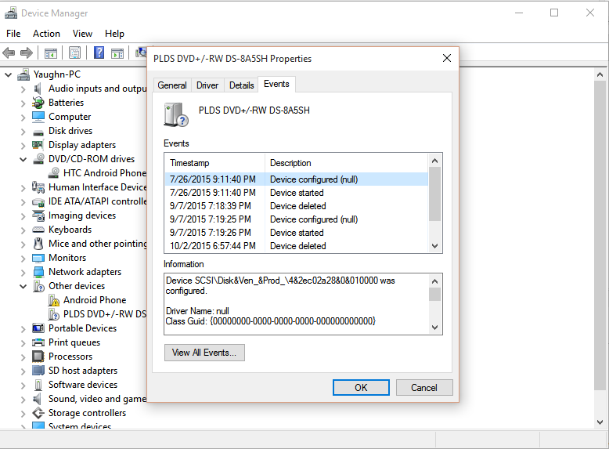
Task: Switch to the General tab
Action: point(172,85)
